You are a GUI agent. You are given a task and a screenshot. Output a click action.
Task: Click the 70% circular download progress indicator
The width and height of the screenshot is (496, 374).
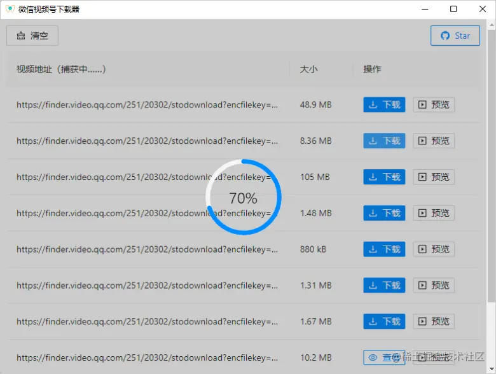coord(244,197)
